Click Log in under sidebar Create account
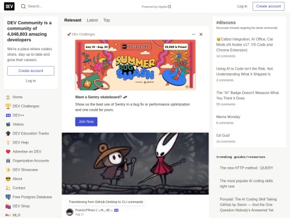 [31, 81]
